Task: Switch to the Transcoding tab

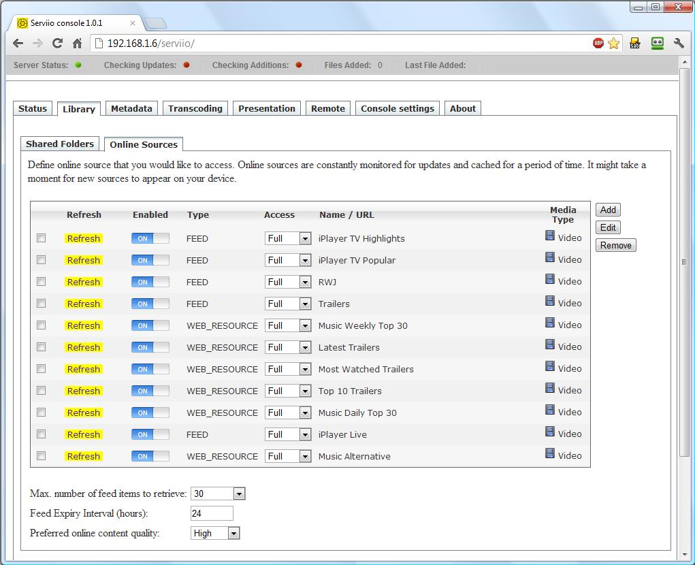Action: [x=195, y=109]
